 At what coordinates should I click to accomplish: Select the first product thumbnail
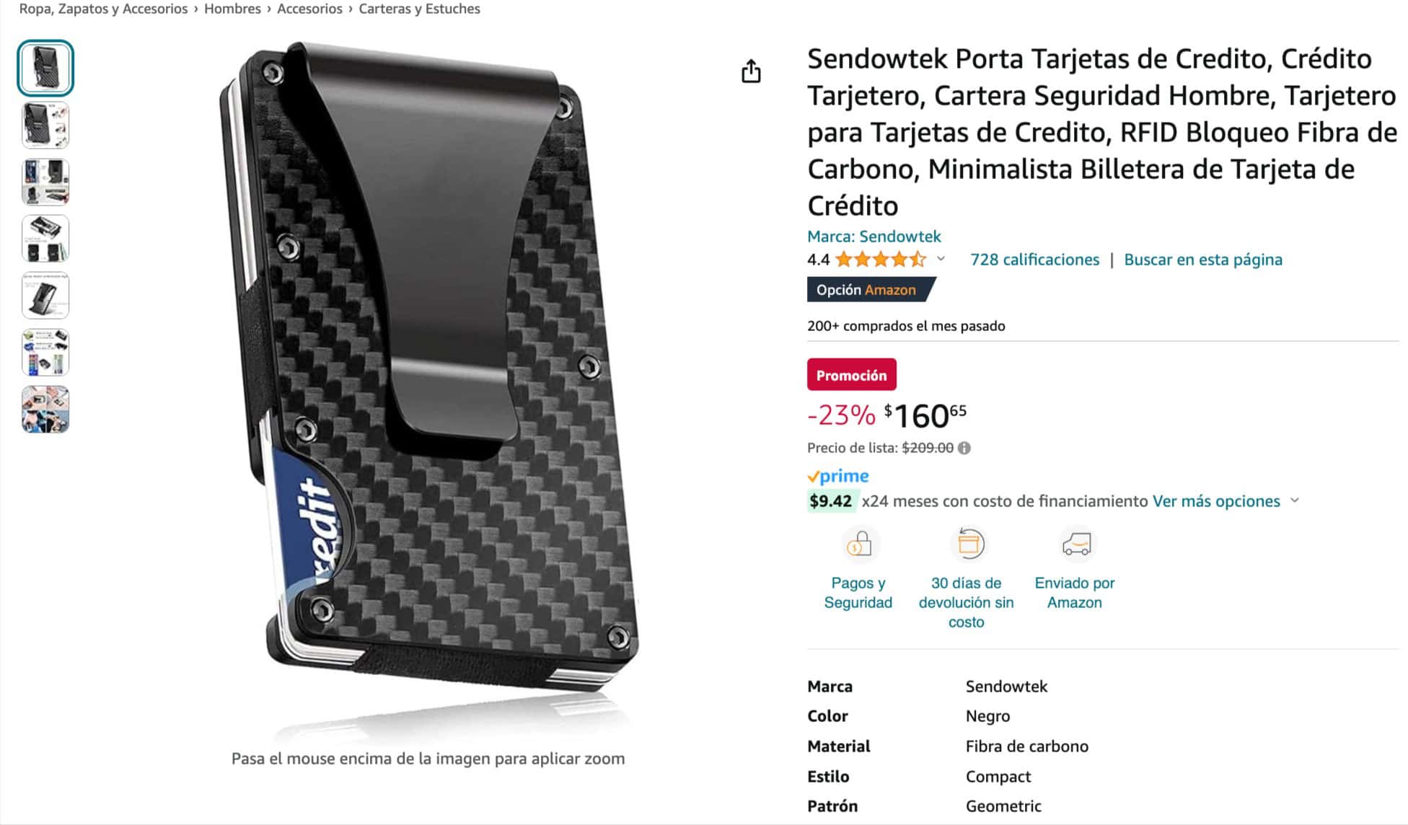pos(45,69)
